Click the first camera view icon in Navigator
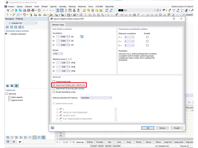The image size is (198, 148). tap(8, 86)
